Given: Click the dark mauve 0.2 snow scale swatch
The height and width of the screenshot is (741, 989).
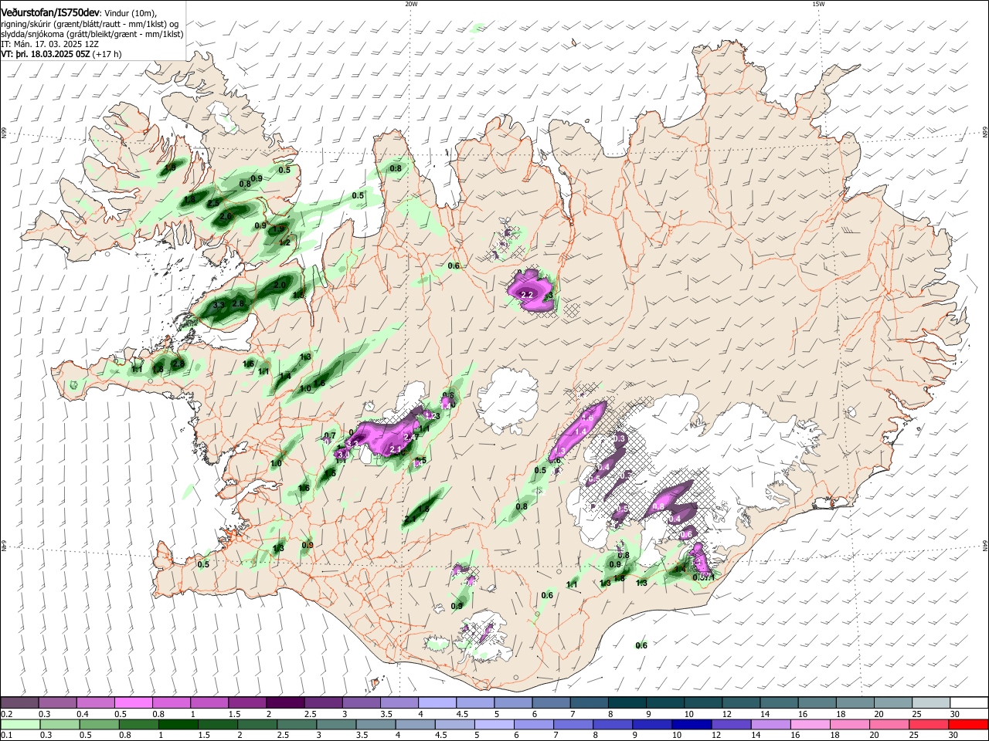Looking at the screenshot, I should (19, 703).
